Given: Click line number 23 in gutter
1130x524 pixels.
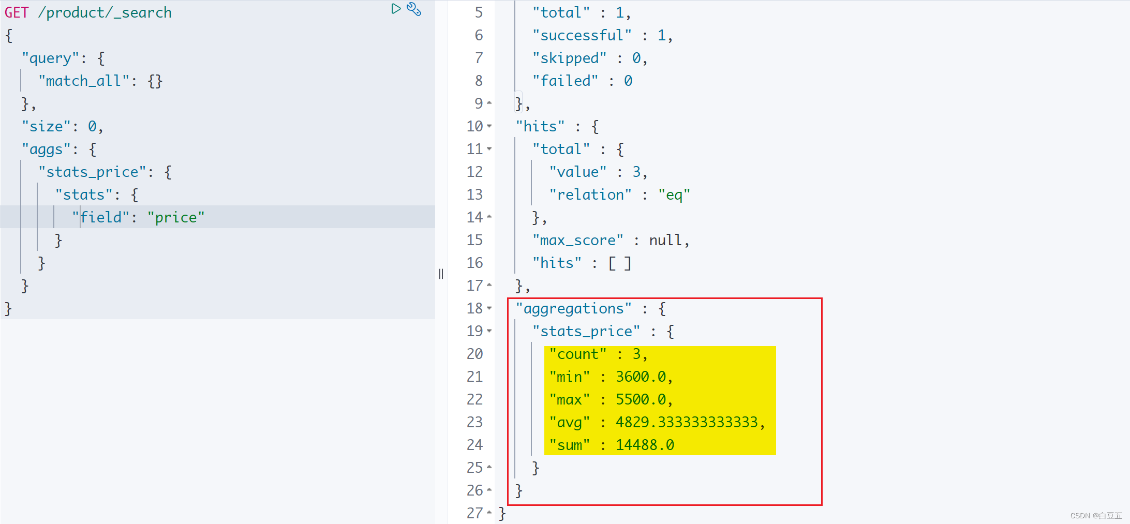Looking at the screenshot, I should click(474, 422).
